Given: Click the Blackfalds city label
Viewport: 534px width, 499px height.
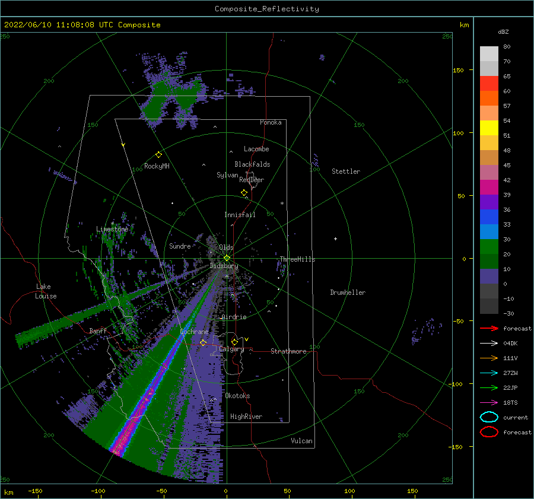Looking at the screenshot, I should coord(252,164).
